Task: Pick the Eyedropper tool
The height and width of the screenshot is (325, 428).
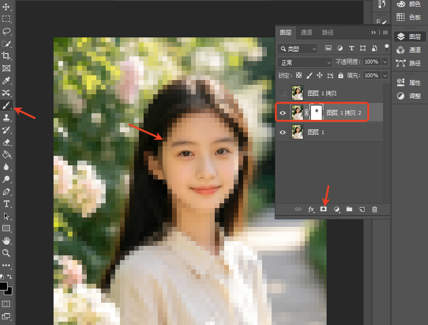Action: click(6, 81)
